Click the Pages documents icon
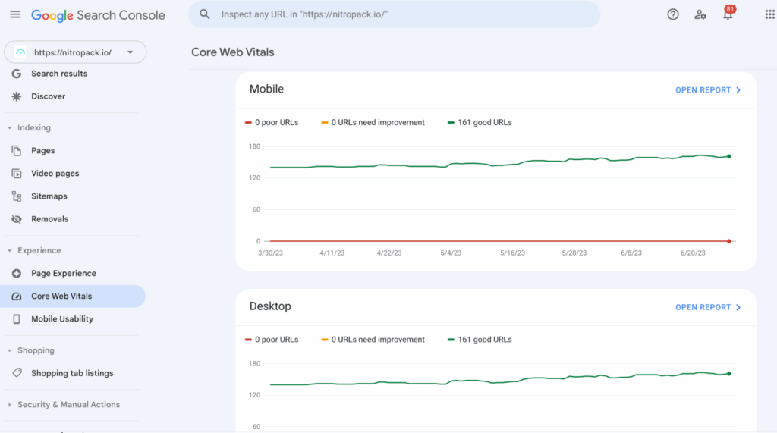The width and height of the screenshot is (777, 433). click(17, 151)
